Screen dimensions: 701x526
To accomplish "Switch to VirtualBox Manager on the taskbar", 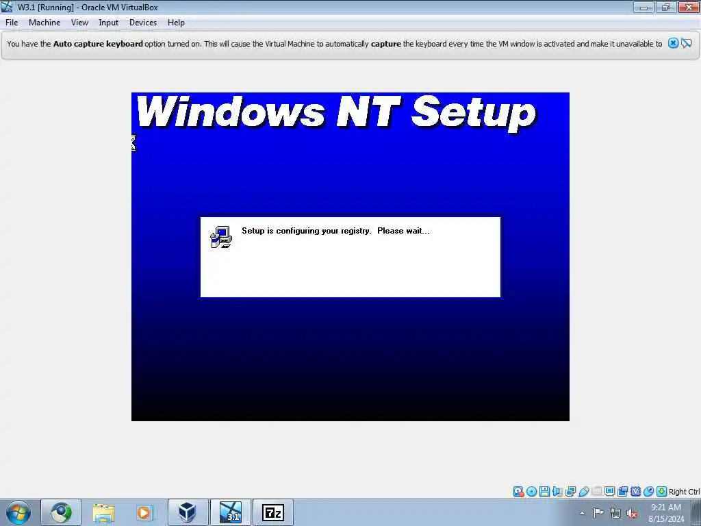I will pos(188,512).
